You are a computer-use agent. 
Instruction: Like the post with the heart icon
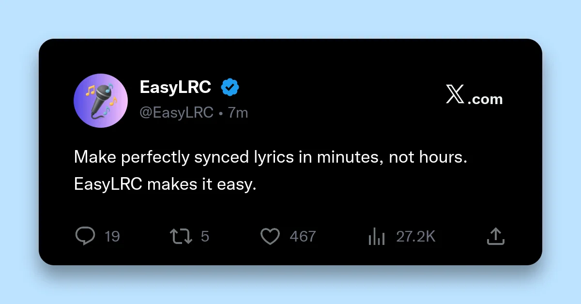[270, 236]
